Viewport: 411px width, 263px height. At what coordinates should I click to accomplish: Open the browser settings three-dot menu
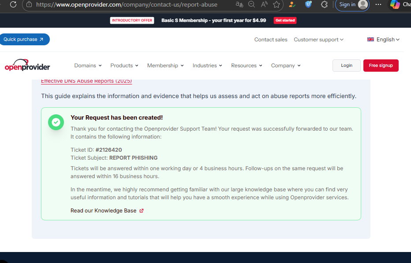point(378,4)
